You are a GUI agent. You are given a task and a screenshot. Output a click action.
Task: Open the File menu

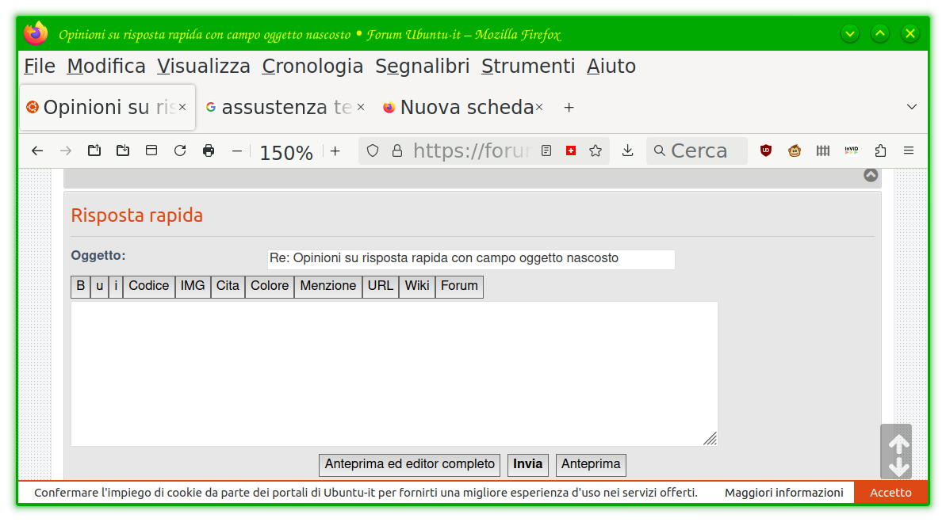(x=39, y=67)
